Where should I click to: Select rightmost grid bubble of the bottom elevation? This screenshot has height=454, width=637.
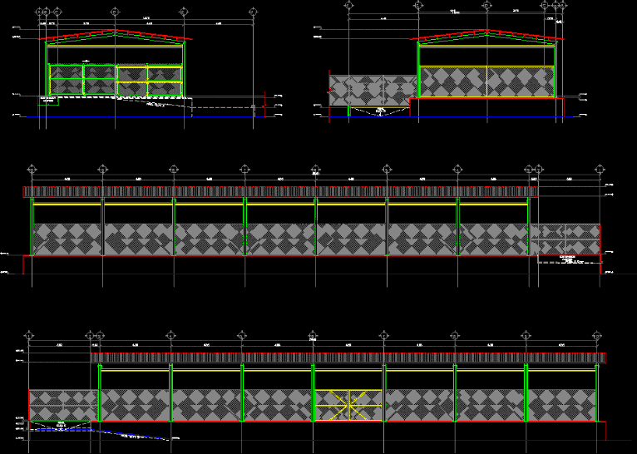[597, 335]
